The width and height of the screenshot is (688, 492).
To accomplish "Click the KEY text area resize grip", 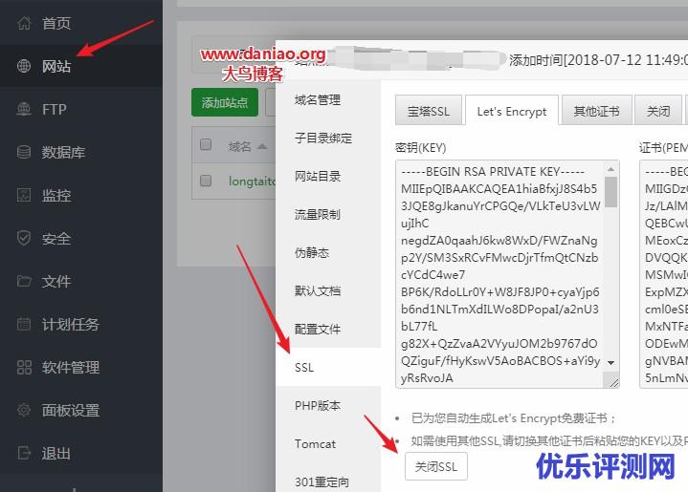I will tap(614, 382).
